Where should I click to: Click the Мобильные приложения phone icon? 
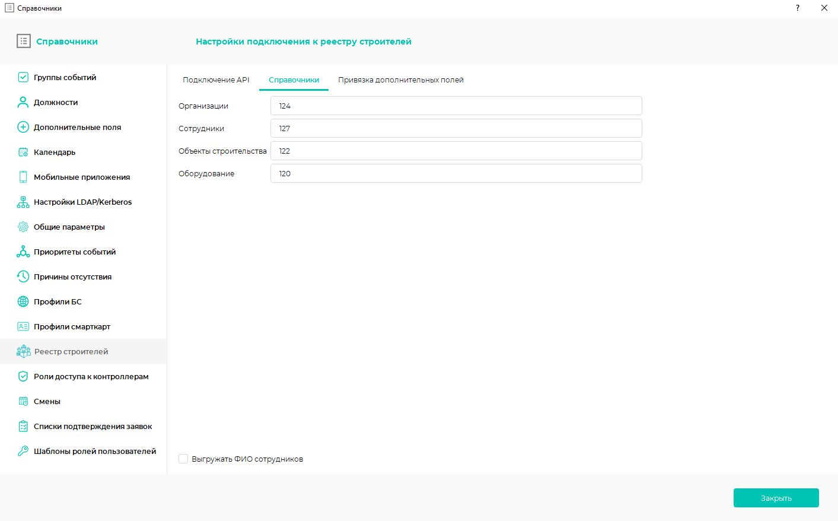pyautogui.click(x=23, y=177)
